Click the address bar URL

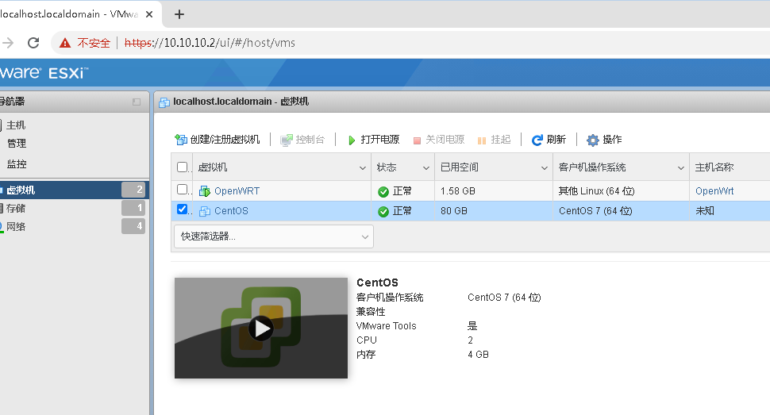point(210,43)
